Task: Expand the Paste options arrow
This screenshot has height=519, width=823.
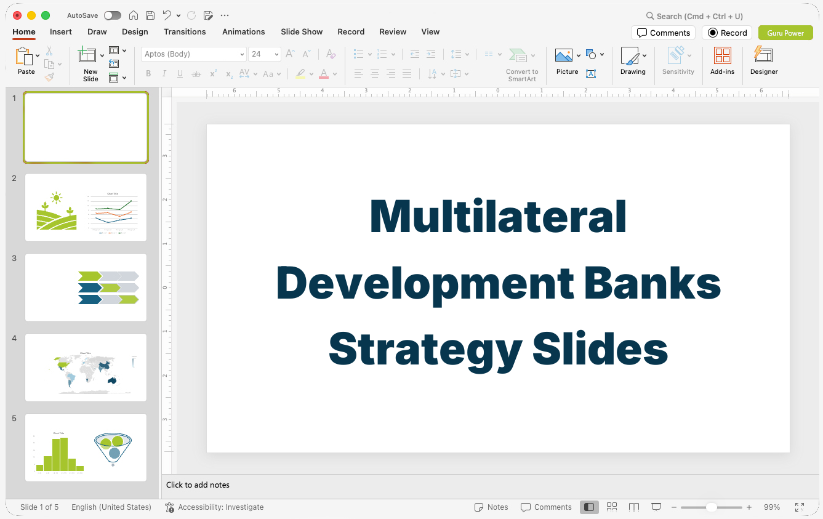Action: click(x=38, y=56)
